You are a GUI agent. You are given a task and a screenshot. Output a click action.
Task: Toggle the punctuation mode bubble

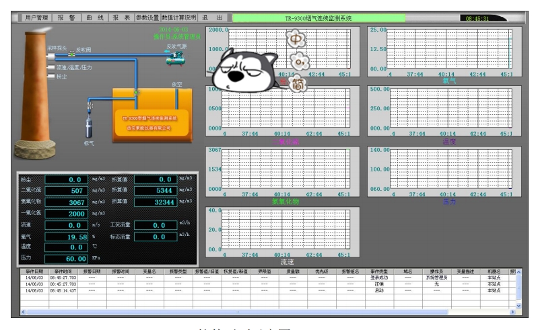(x=301, y=62)
